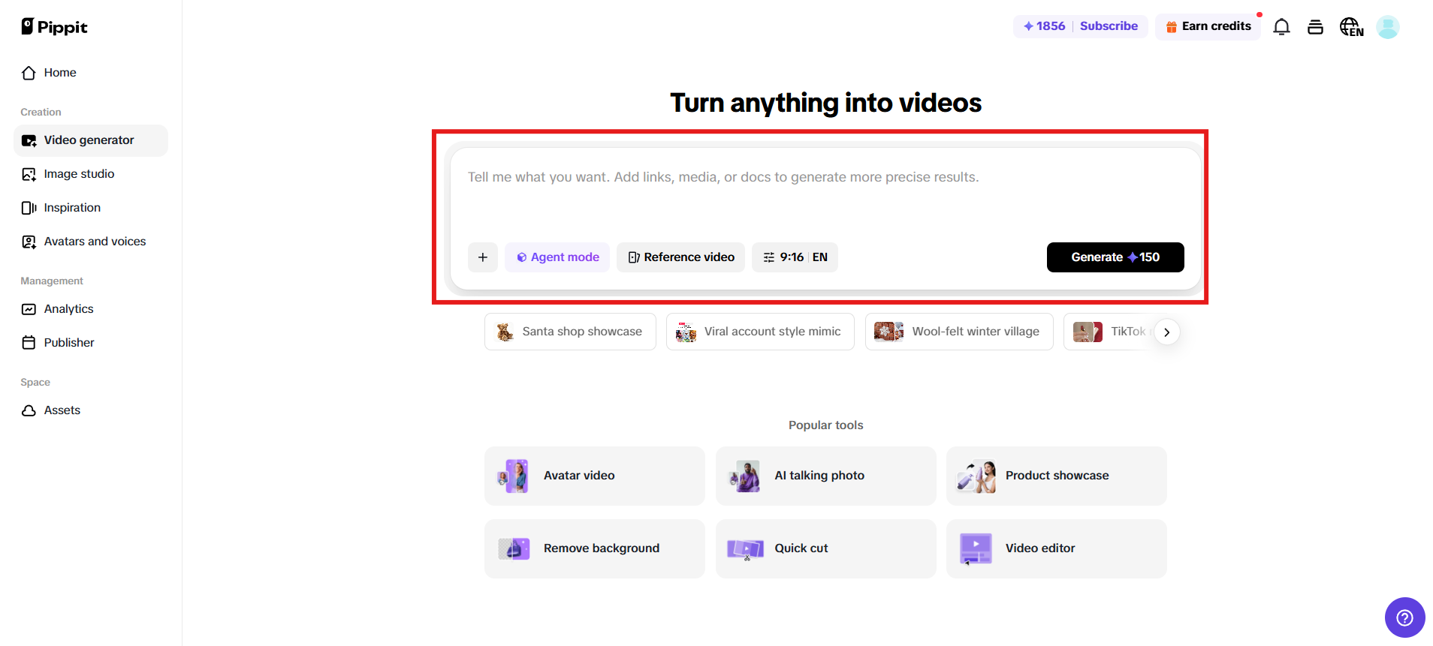Open the Quick cut card
The height and width of the screenshot is (646, 1433).
(x=826, y=548)
